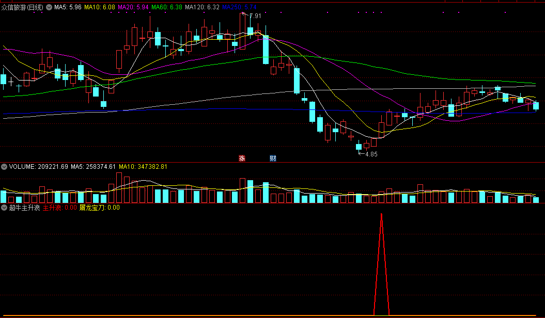Image resolution: width=545 pixels, height=318 pixels.
Task: Click the red 涨 event marker icon
Action: click(242, 158)
